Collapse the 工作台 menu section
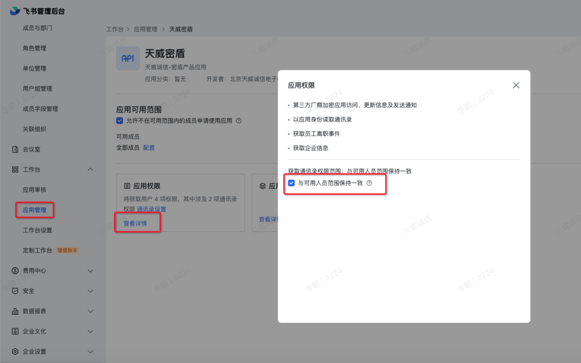 [91, 170]
